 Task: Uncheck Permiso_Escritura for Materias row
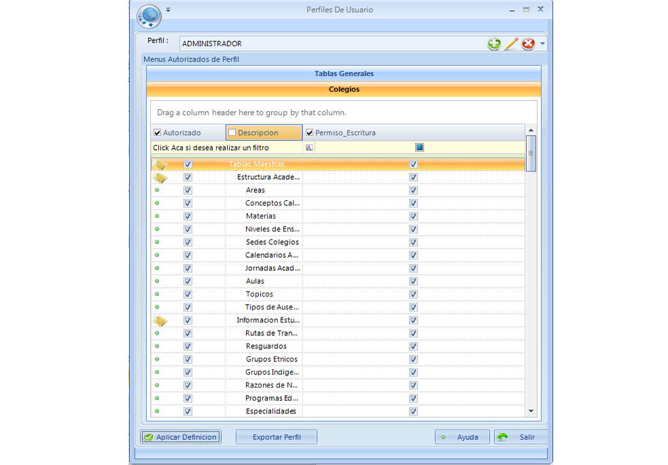413,216
